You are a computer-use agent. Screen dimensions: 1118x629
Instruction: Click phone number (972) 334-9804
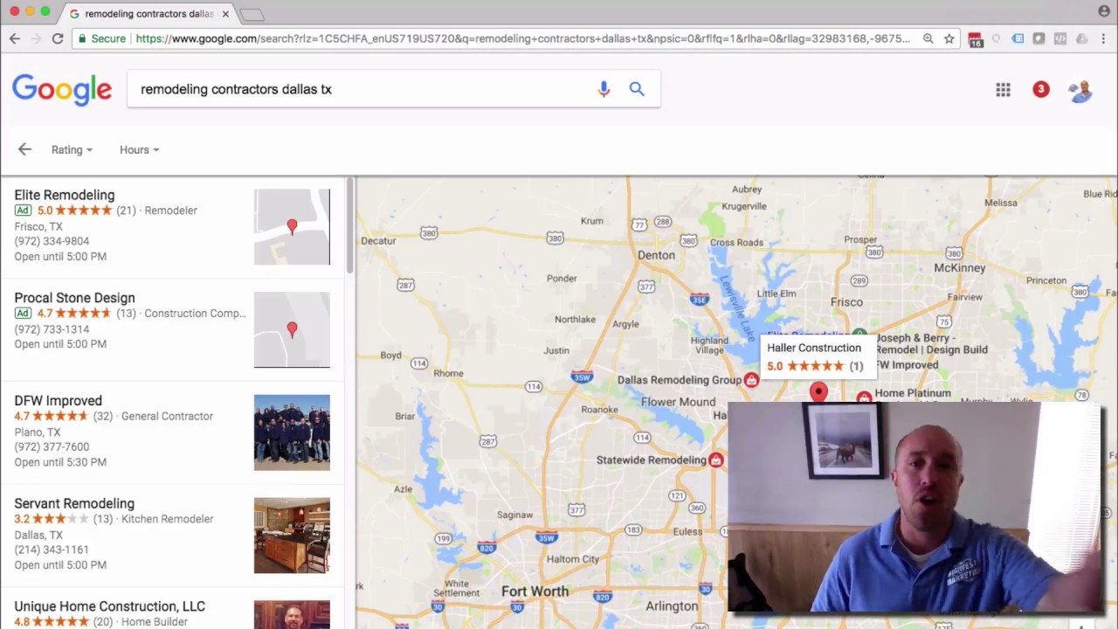click(52, 241)
